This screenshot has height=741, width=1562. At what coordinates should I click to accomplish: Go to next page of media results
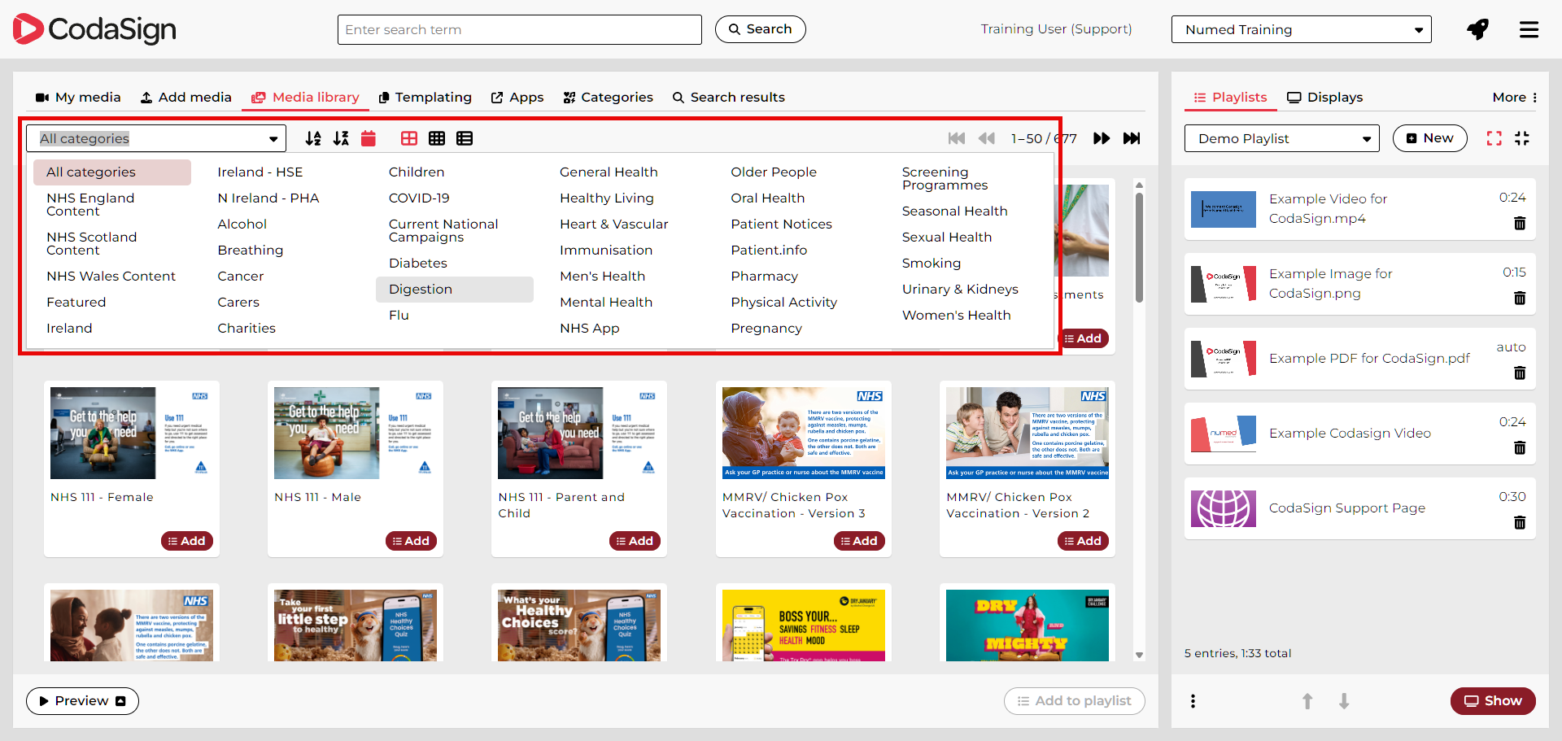tap(1102, 138)
